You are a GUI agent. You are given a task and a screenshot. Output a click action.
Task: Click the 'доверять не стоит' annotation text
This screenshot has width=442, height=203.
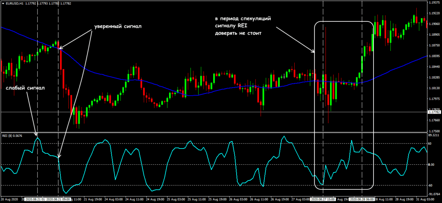239,33
